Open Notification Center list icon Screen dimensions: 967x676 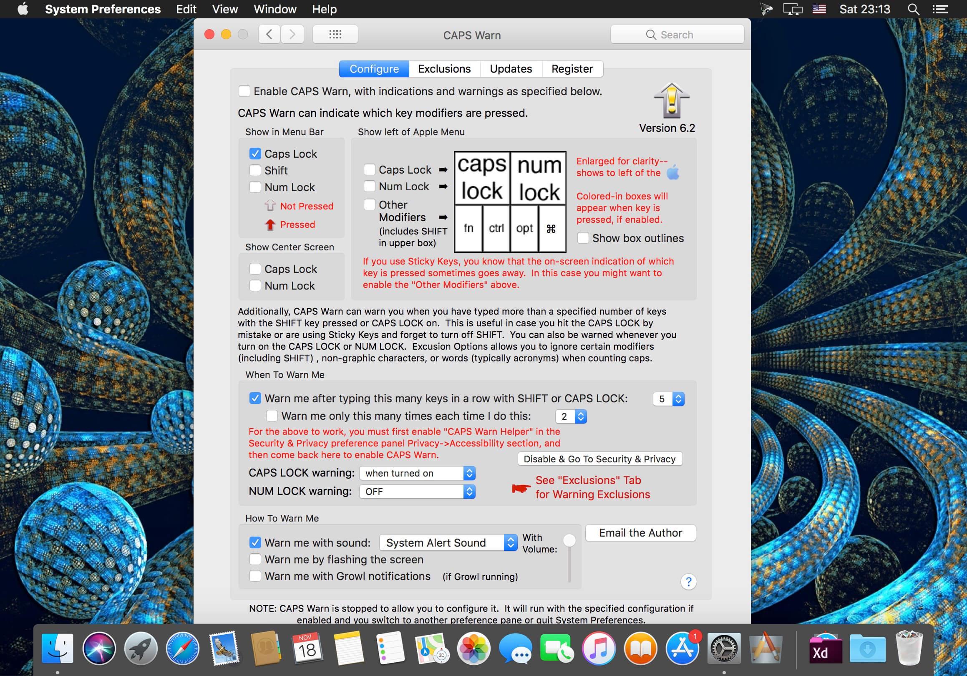pyautogui.click(x=939, y=9)
